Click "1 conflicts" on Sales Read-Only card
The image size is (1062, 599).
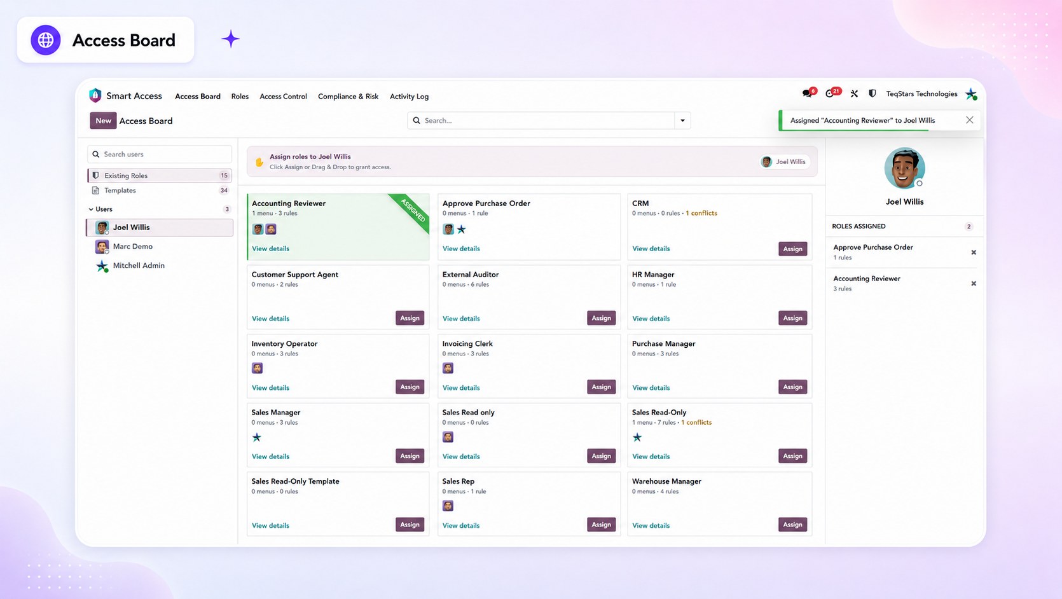pyautogui.click(x=696, y=423)
